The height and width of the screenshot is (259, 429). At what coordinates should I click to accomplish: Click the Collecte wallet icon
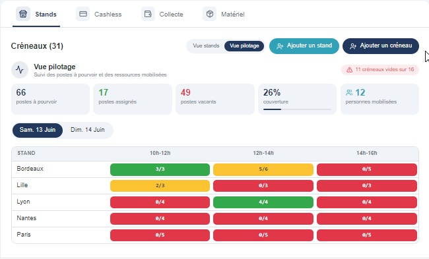click(148, 14)
